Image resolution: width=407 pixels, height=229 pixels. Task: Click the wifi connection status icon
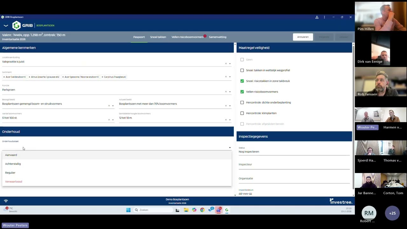tap(6, 201)
